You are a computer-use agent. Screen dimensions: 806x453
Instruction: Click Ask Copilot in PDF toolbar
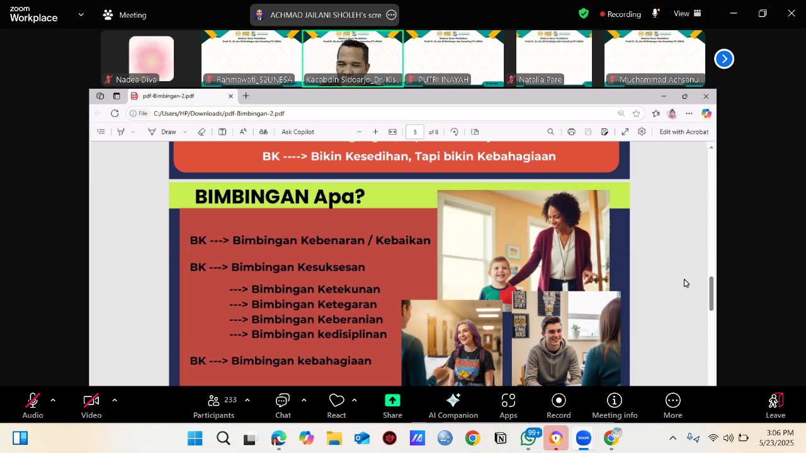[298, 131]
